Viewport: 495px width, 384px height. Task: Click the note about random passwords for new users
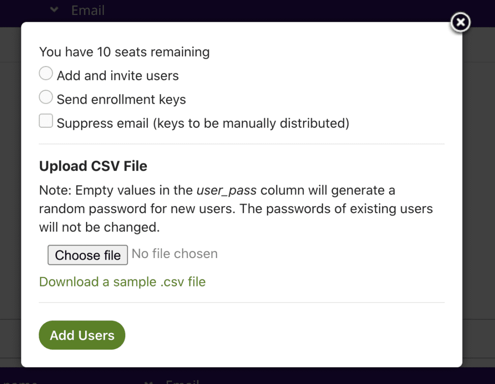[x=236, y=208]
